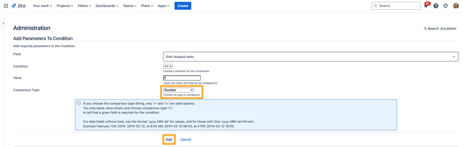Click the Cancel link
Viewport: 463px width, 147px height.
click(x=186, y=139)
